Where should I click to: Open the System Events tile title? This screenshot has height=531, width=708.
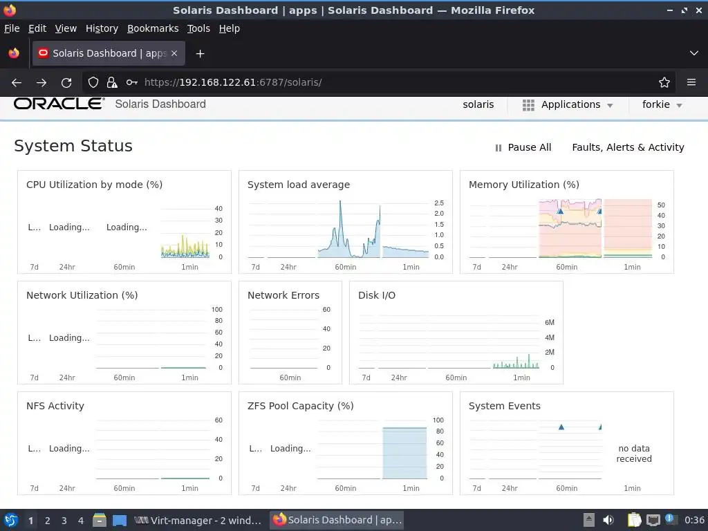pos(504,406)
